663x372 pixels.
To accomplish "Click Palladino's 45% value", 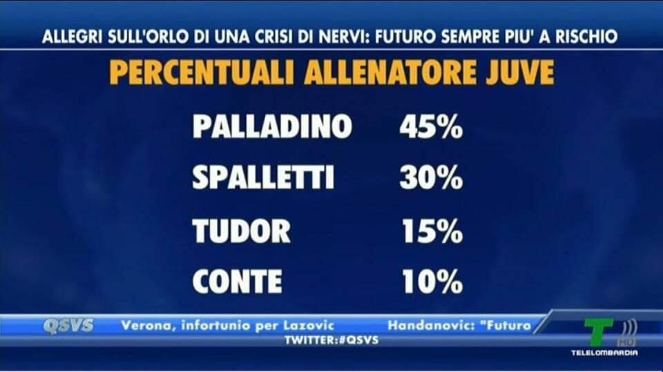I will pyautogui.click(x=431, y=127).
